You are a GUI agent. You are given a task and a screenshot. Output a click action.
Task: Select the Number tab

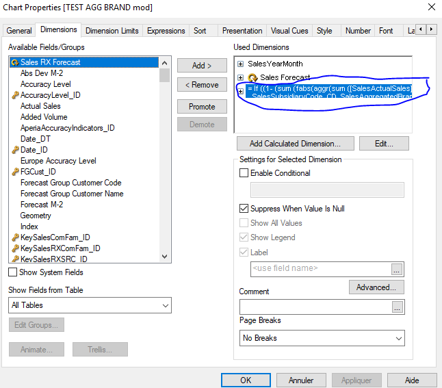358,31
